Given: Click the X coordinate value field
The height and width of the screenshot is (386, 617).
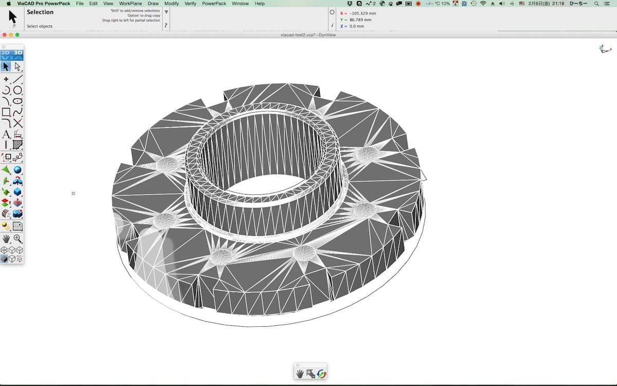Looking at the screenshot, I should pos(362,13).
